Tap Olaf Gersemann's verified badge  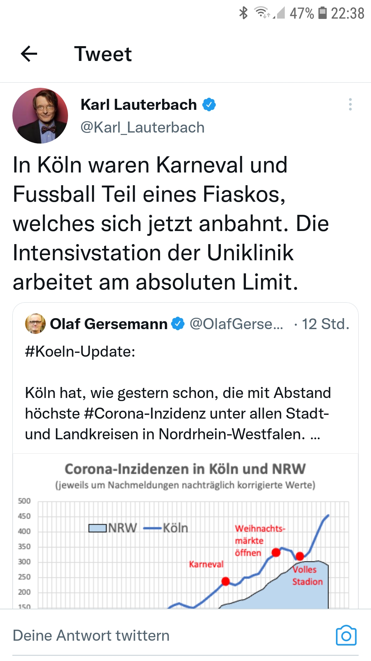[x=178, y=324]
